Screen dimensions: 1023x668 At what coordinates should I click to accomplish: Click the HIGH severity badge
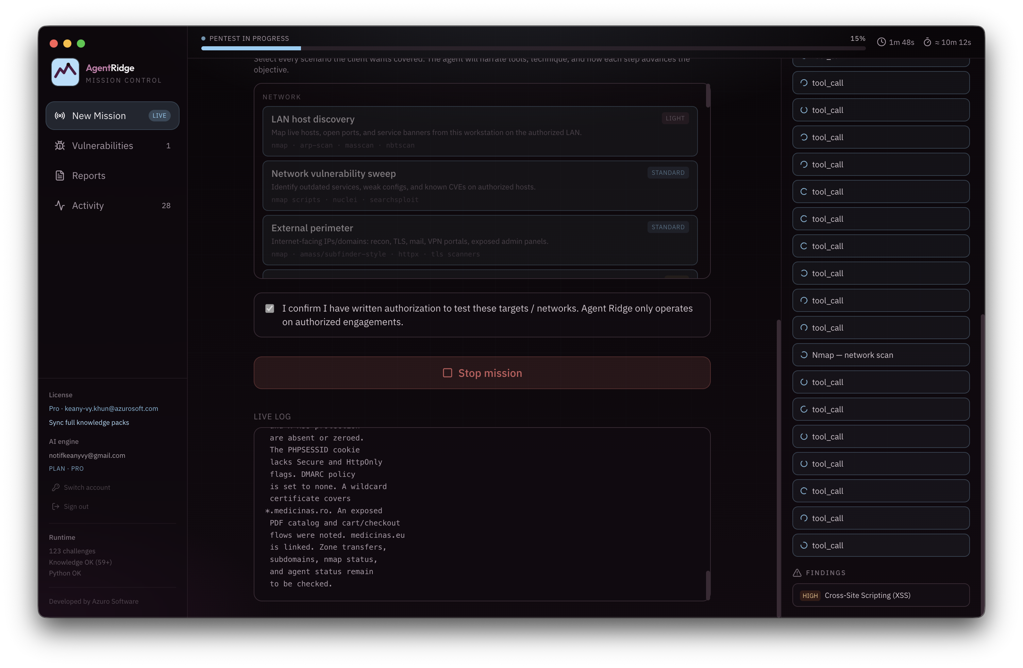[x=810, y=595]
